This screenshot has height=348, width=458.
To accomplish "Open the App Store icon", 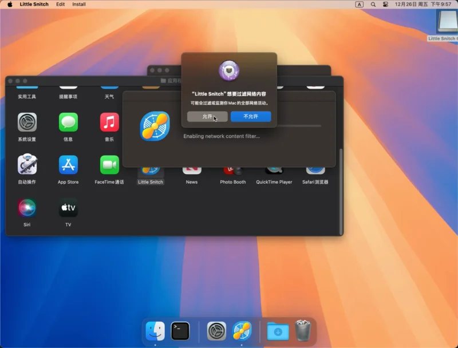I will pos(68,165).
